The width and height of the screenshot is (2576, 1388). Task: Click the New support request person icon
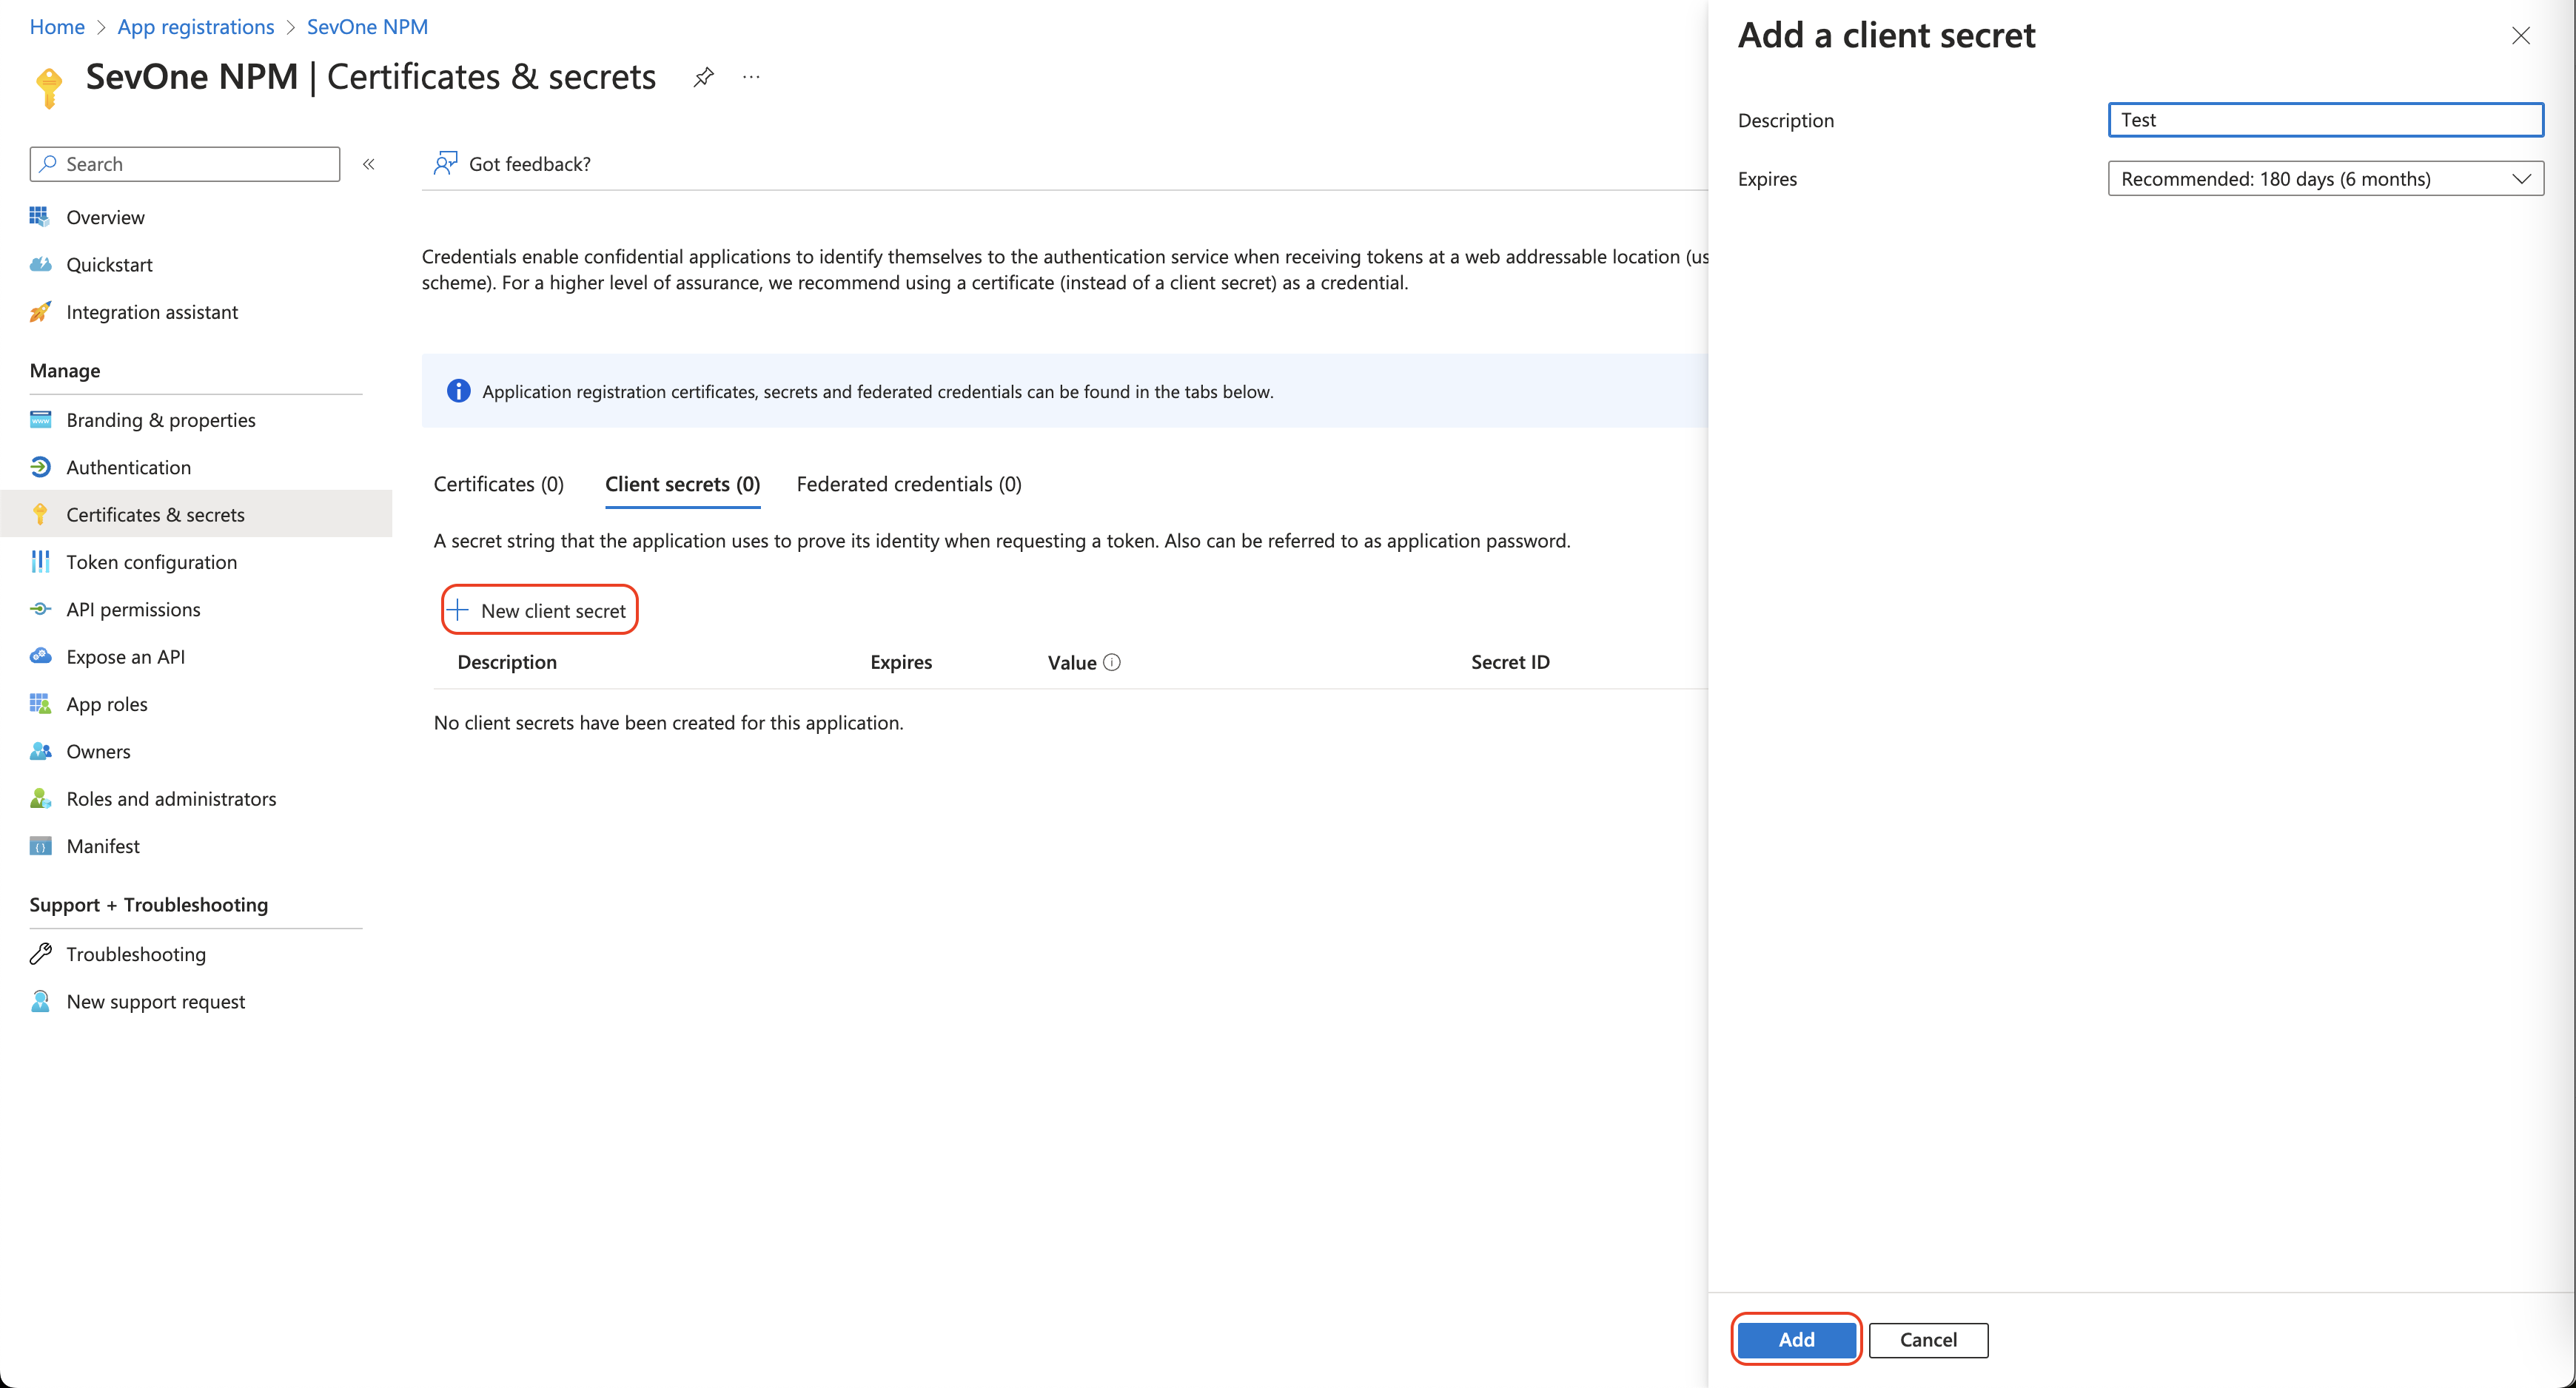click(x=40, y=1001)
